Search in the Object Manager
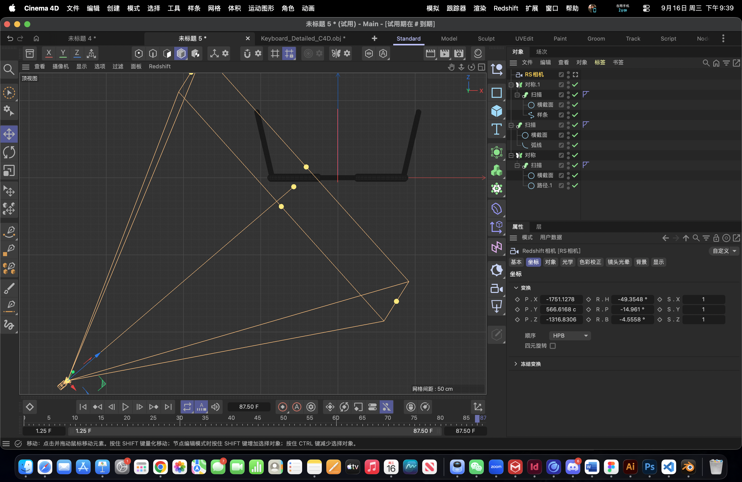742x482 pixels. coord(706,63)
